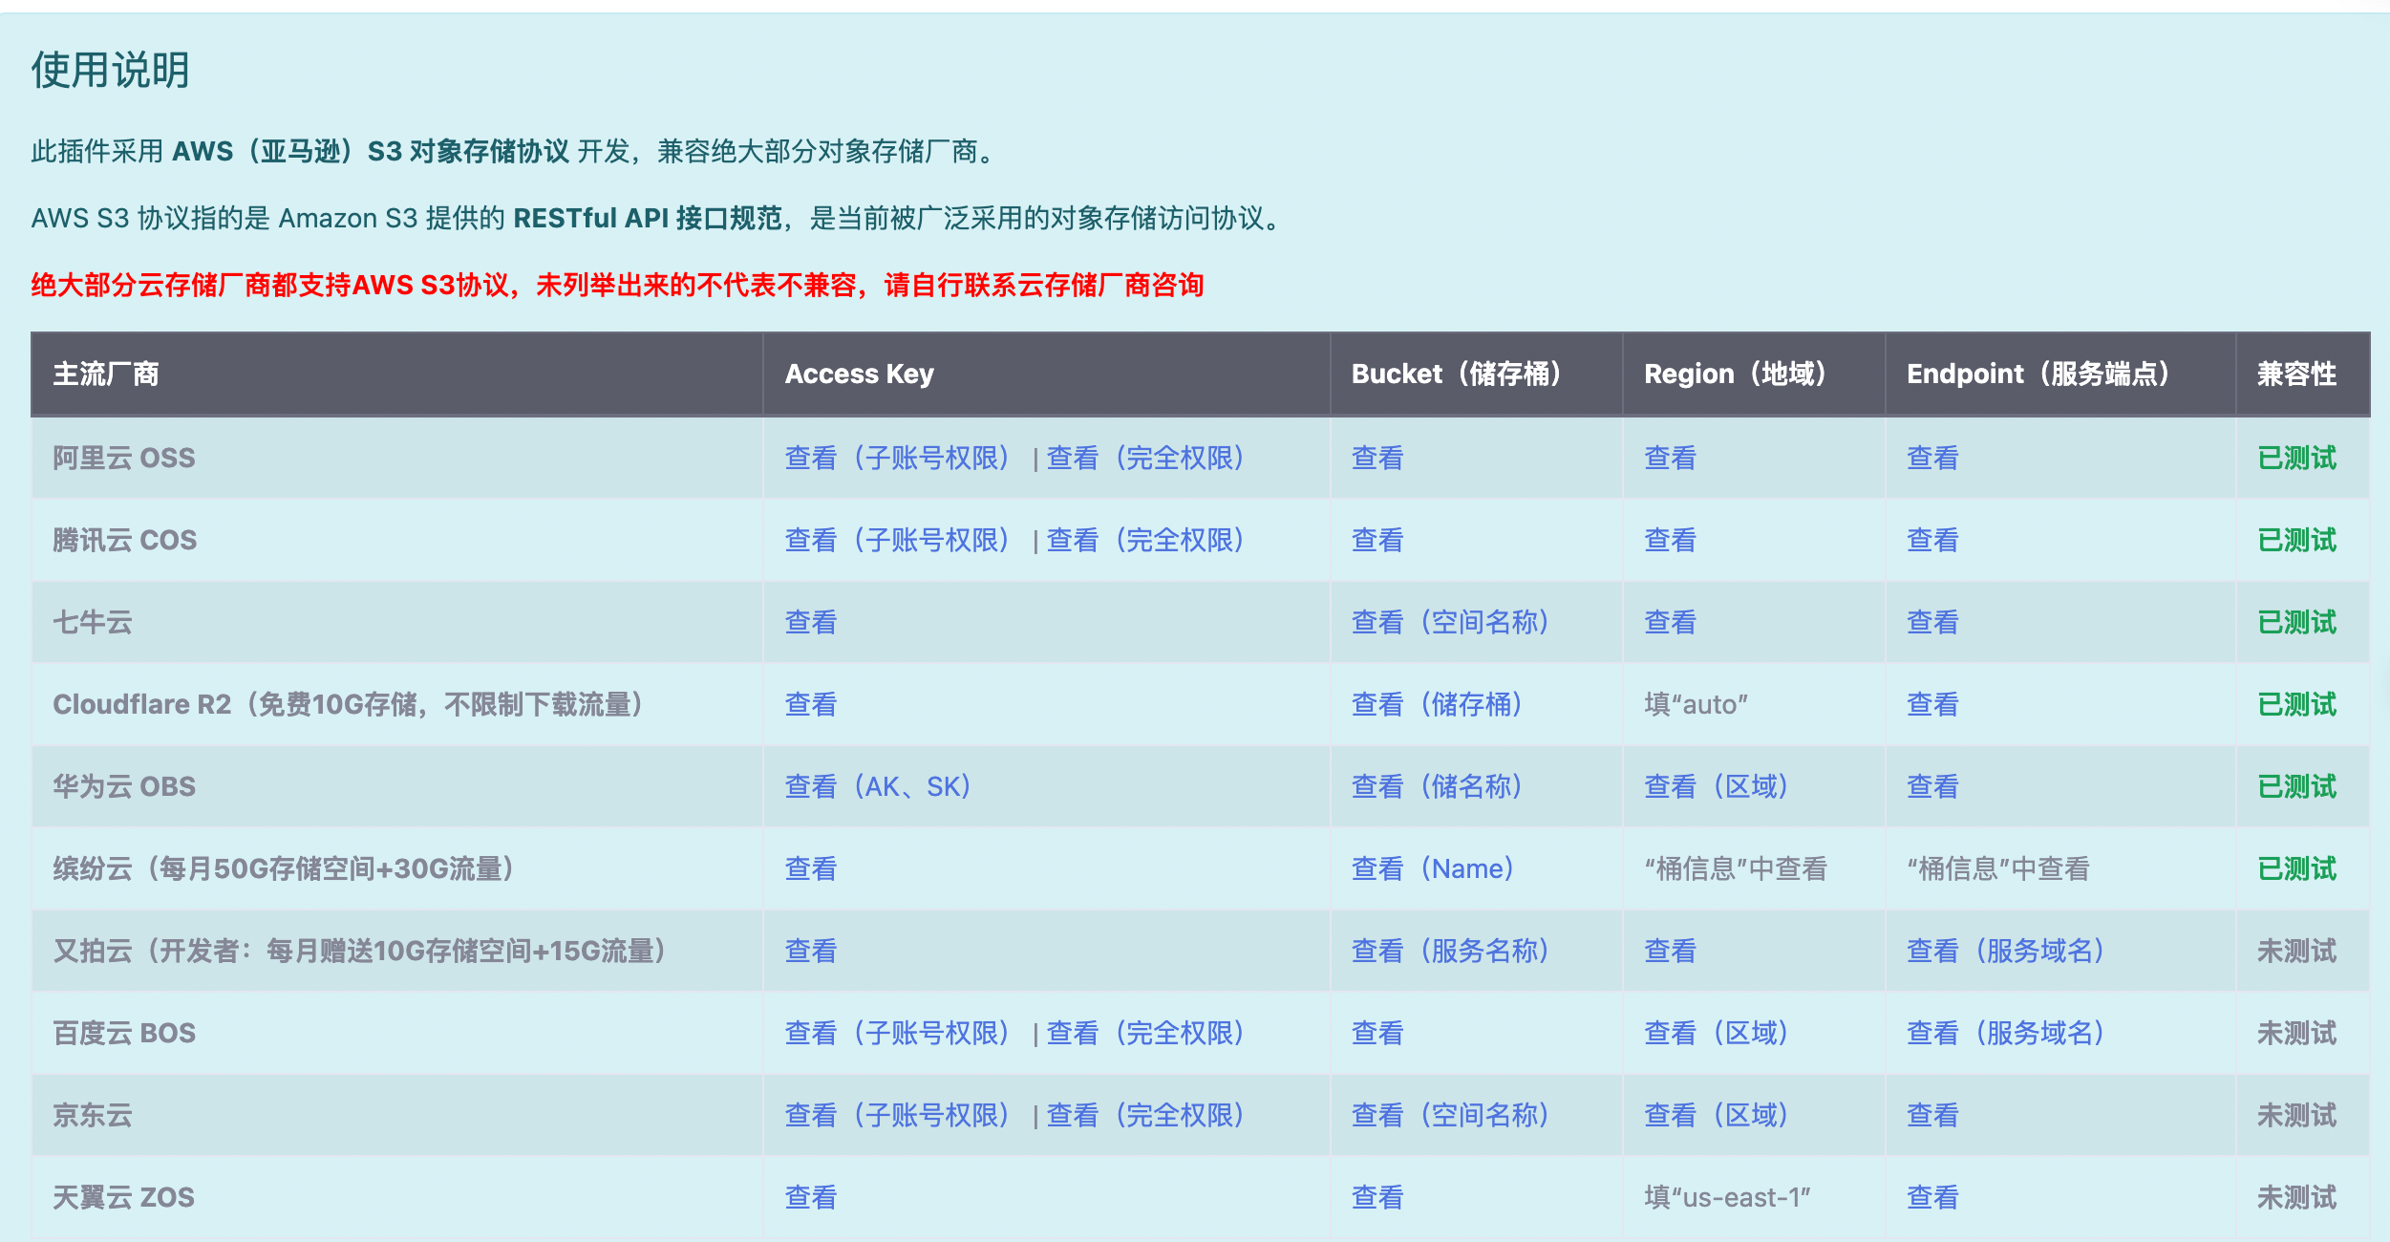View Cloudflare R2 Endpoint link
The height and width of the screenshot is (1242, 2390).
click(1932, 705)
